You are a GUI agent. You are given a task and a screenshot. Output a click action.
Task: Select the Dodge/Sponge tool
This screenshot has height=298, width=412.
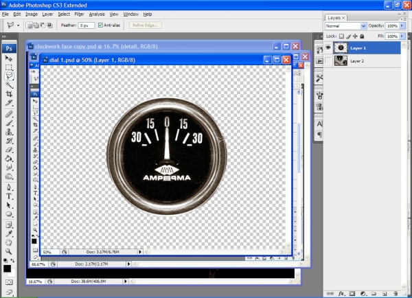[x=9, y=176]
